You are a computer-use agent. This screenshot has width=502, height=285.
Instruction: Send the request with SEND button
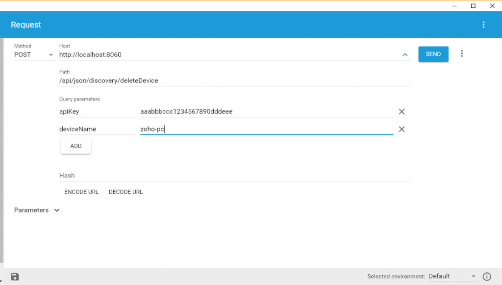coord(433,54)
